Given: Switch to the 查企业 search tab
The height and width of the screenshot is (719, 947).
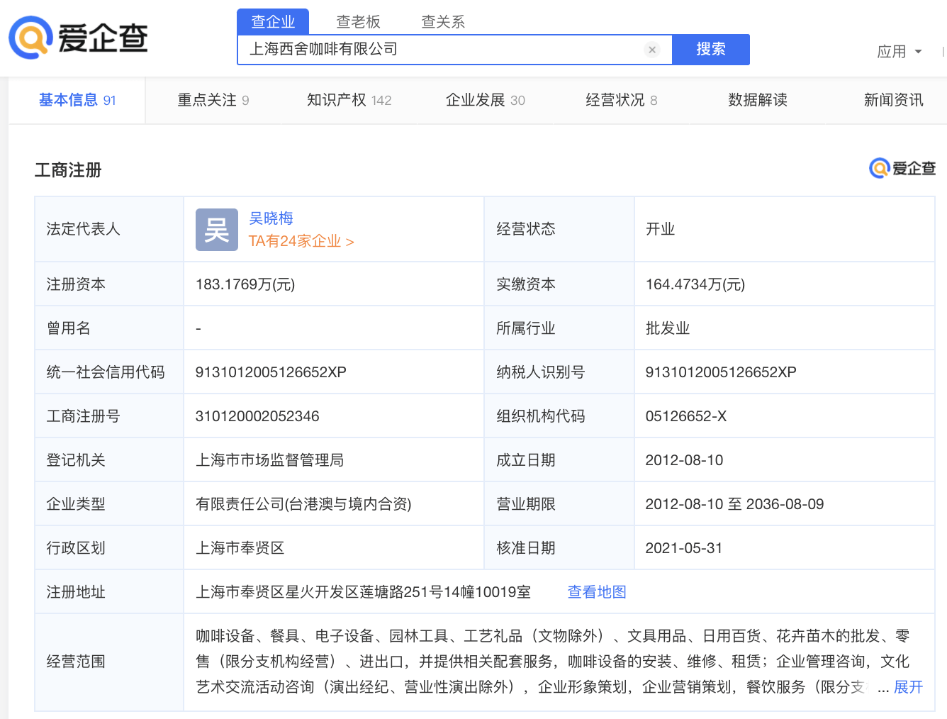Looking at the screenshot, I should (273, 21).
